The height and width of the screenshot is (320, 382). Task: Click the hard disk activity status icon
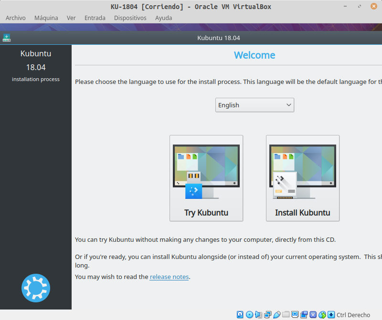240,314
